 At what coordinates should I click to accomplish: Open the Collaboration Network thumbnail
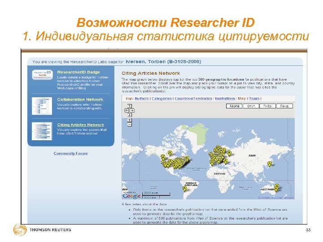[x=42, y=106]
